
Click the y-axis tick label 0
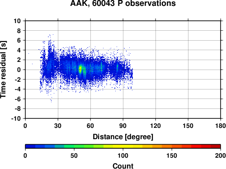pos(19,70)
